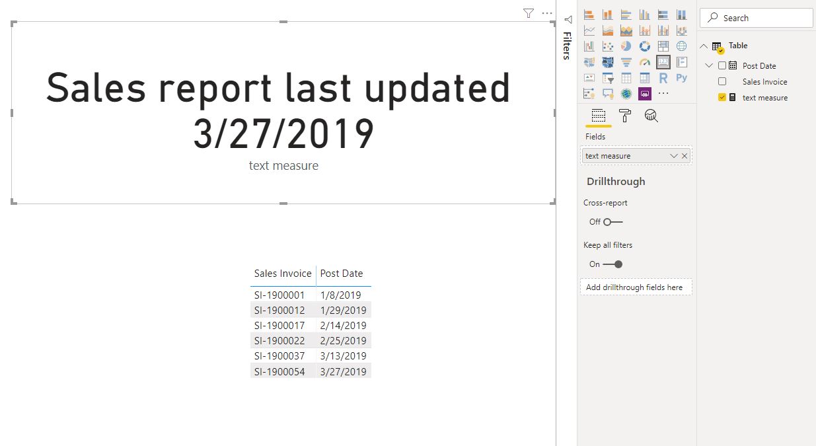The height and width of the screenshot is (446, 816).
Task: Expand the Filters pane arrow
Action: pyautogui.click(x=568, y=20)
